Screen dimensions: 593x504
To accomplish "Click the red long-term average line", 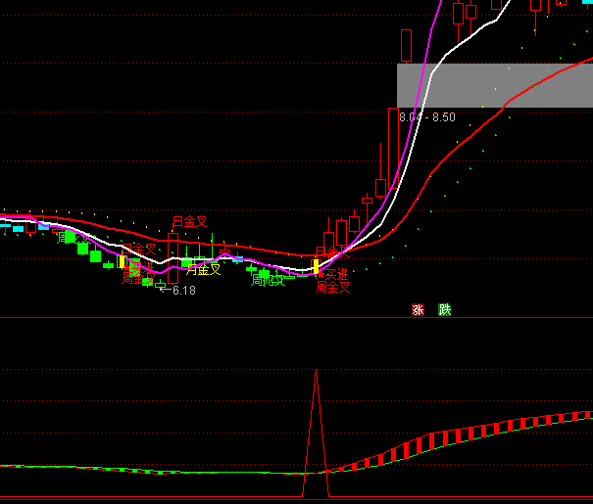I will coord(461,137).
